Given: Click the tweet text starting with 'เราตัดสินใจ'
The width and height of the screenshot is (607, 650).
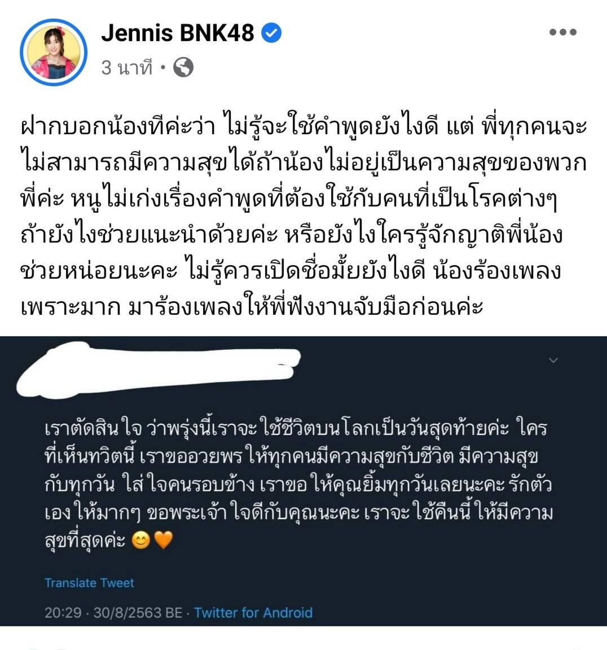Looking at the screenshot, I should pyautogui.click(x=298, y=484).
